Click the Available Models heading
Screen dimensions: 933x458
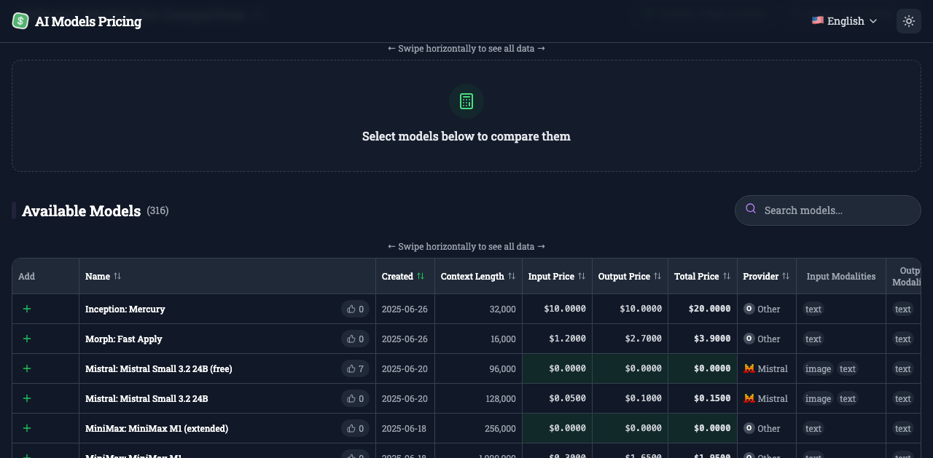click(81, 211)
